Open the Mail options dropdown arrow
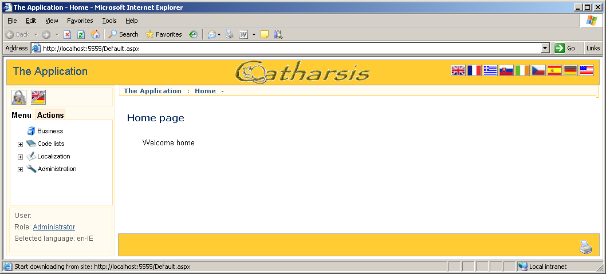The width and height of the screenshot is (606, 274). point(219,34)
